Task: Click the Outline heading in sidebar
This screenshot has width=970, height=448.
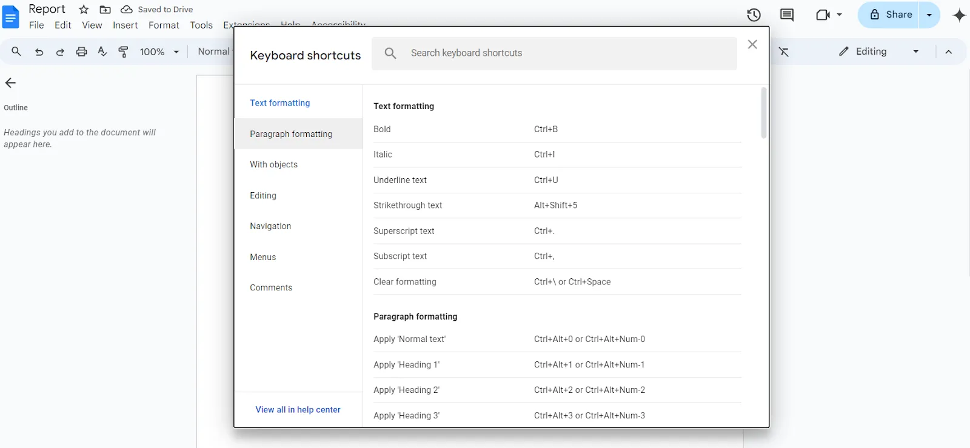Action: click(16, 108)
